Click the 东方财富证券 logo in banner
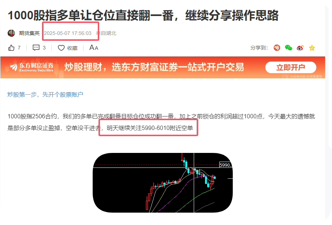This screenshot has height=225, width=332. point(32,67)
